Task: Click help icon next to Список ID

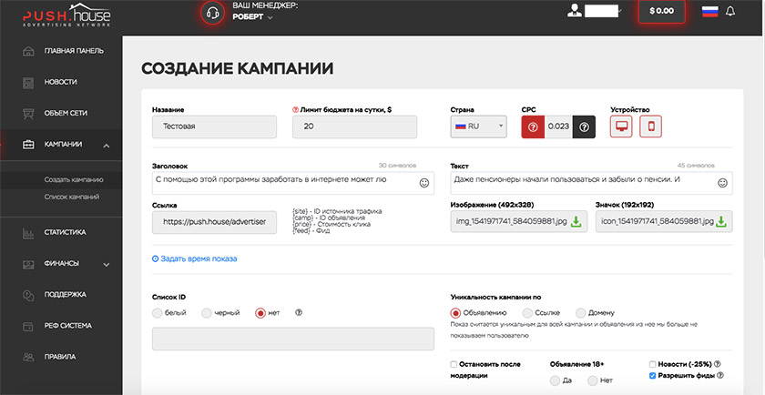Action: [x=299, y=312]
